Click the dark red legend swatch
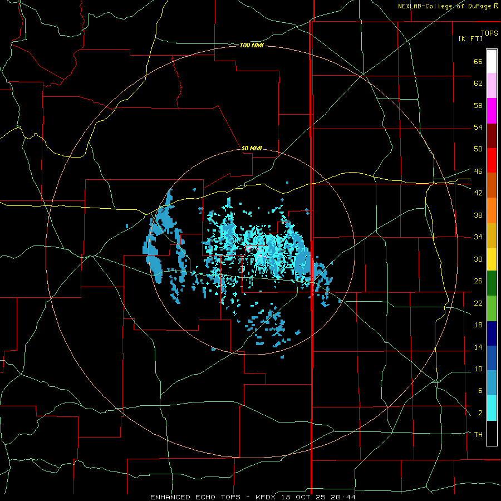 [x=492, y=135]
